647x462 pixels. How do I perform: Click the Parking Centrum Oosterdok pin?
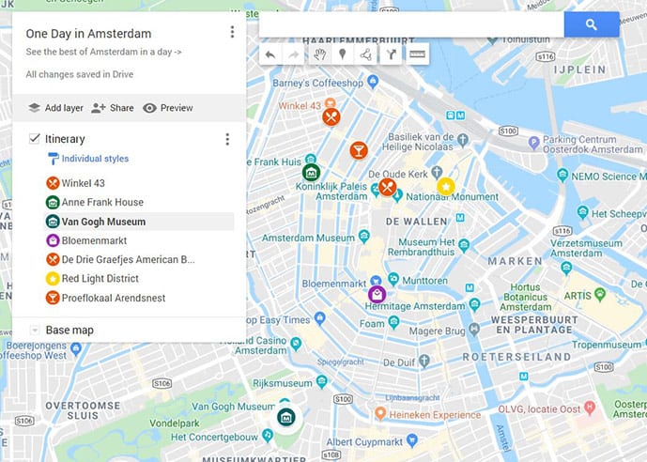[x=534, y=143]
